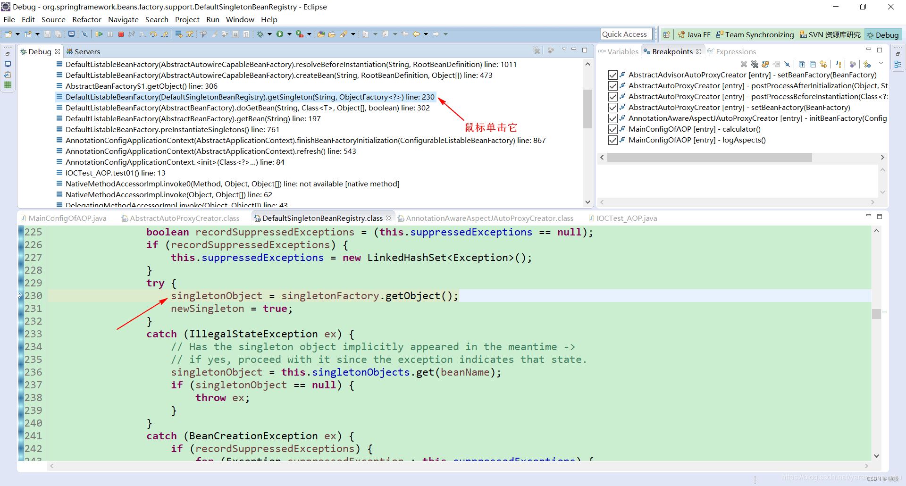Click the Breakpoints view horizontal scrollbar thumb
The height and width of the screenshot is (486, 906).
(x=710, y=157)
